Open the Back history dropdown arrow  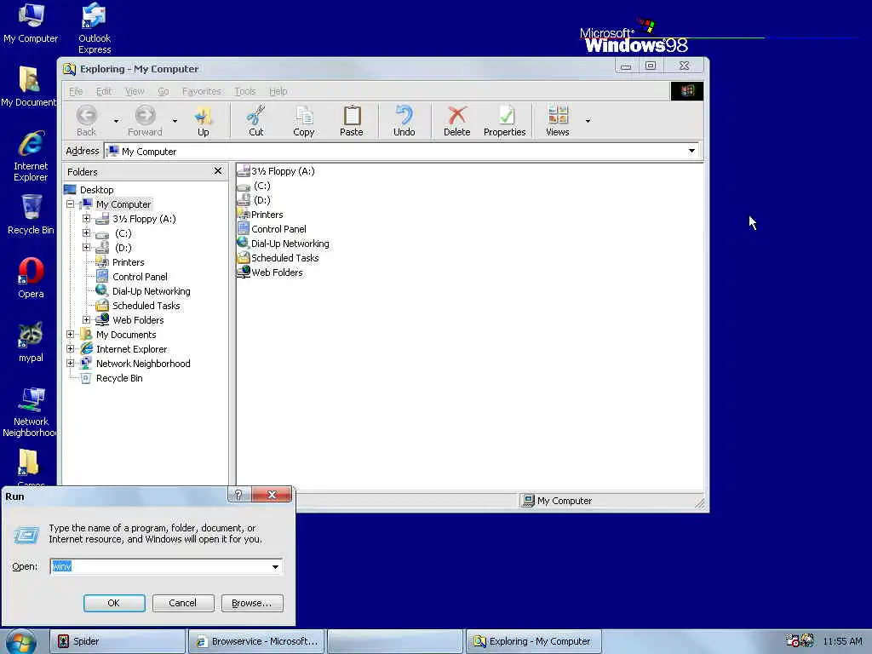coord(116,121)
